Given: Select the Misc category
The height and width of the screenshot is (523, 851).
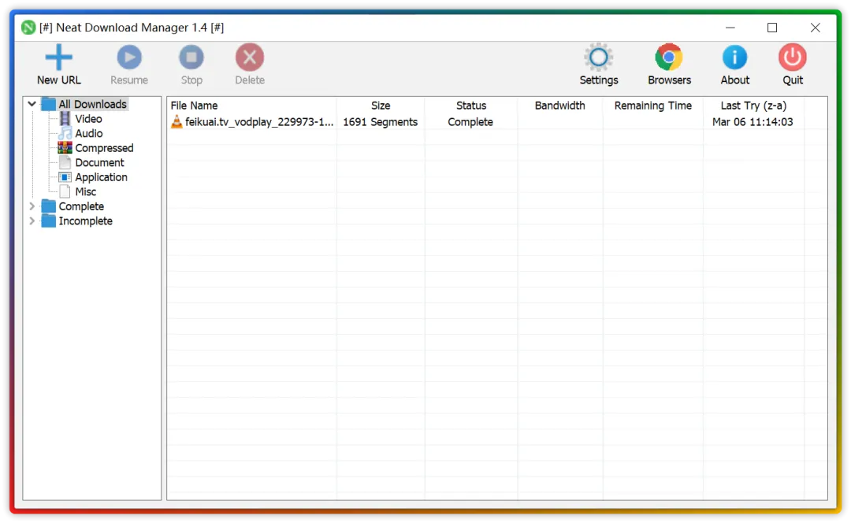Looking at the screenshot, I should (x=86, y=192).
